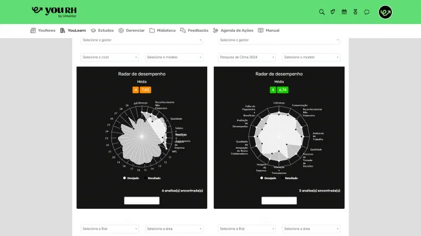The image size is (421, 236).
Task: Click 'Comunicação' label on right radar
Action: coord(300,105)
